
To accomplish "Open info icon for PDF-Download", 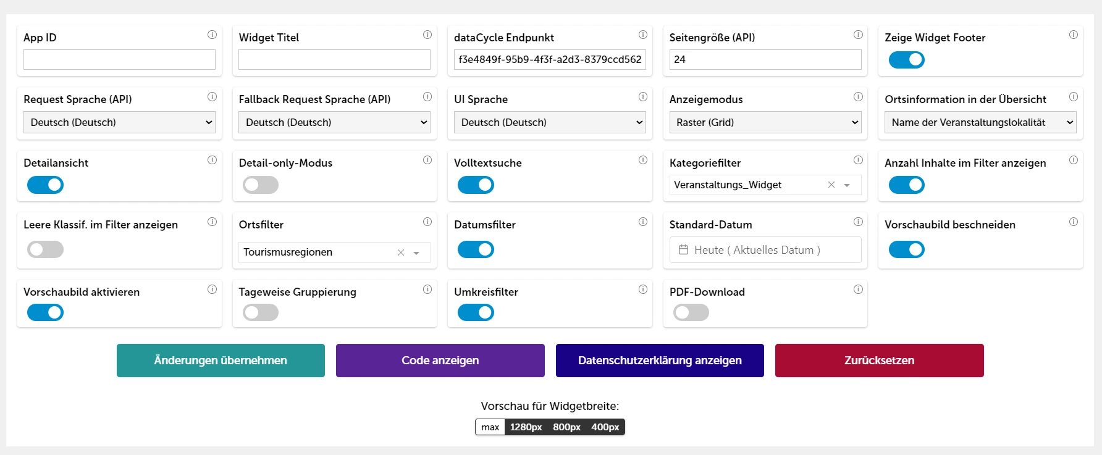I will click(858, 289).
